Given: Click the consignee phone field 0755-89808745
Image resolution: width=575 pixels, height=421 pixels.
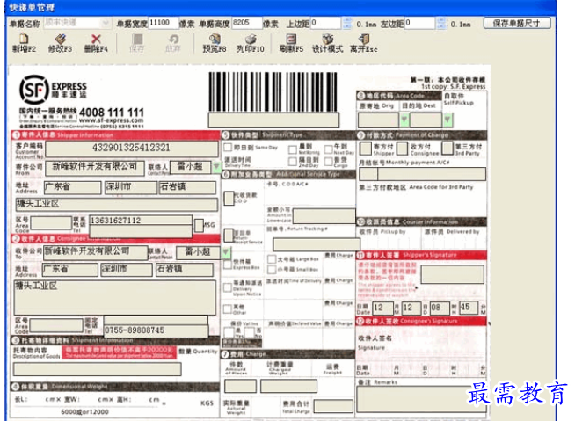Looking at the screenshot, I should (156, 330).
